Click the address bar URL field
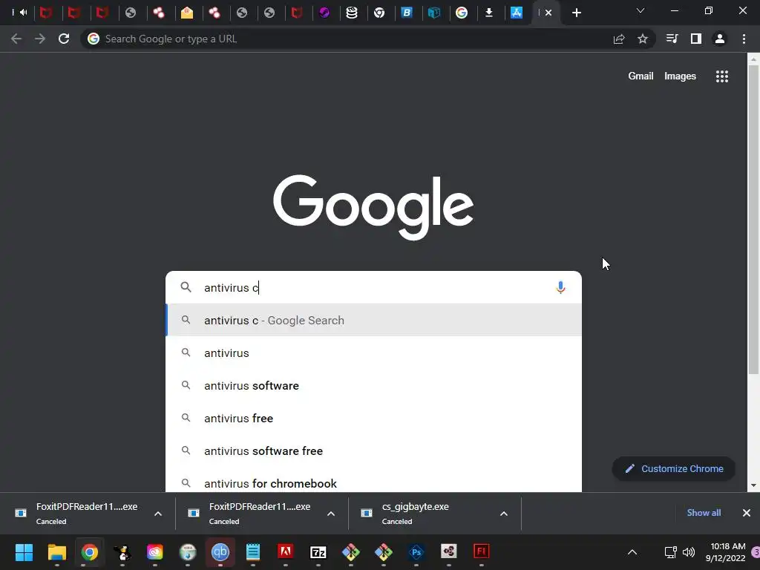This screenshot has height=570, width=760. (x=344, y=39)
